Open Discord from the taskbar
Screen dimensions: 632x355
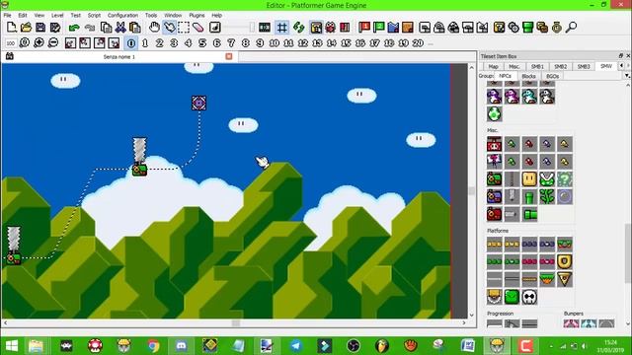(182, 345)
